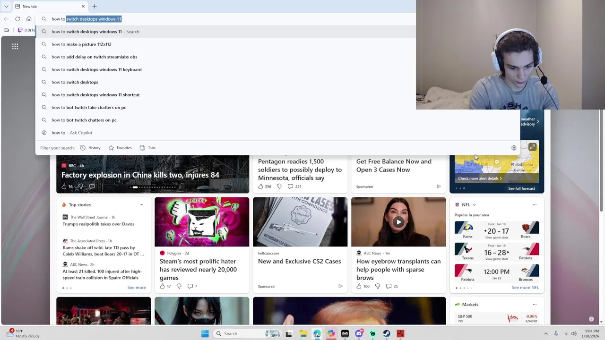The height and width of the screenshot is (340, 605).
Task: Like the Steam prolific hater article
Action: pyautogui.click(x=162, y=286)
